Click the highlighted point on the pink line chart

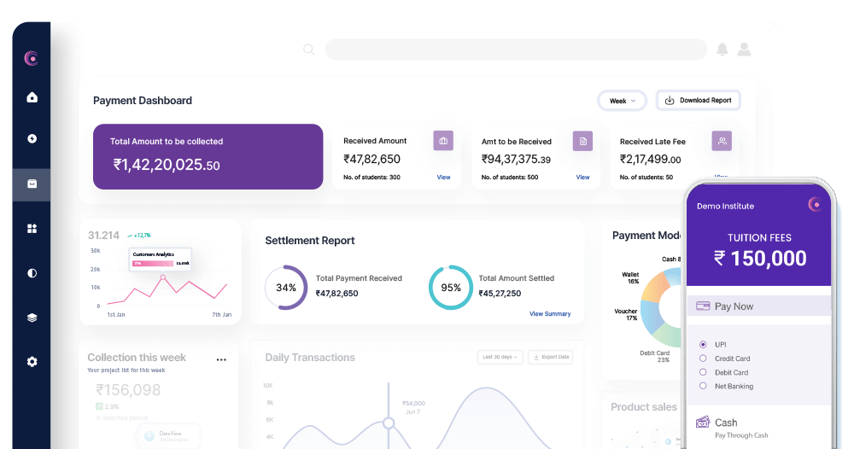pos(163,277)
